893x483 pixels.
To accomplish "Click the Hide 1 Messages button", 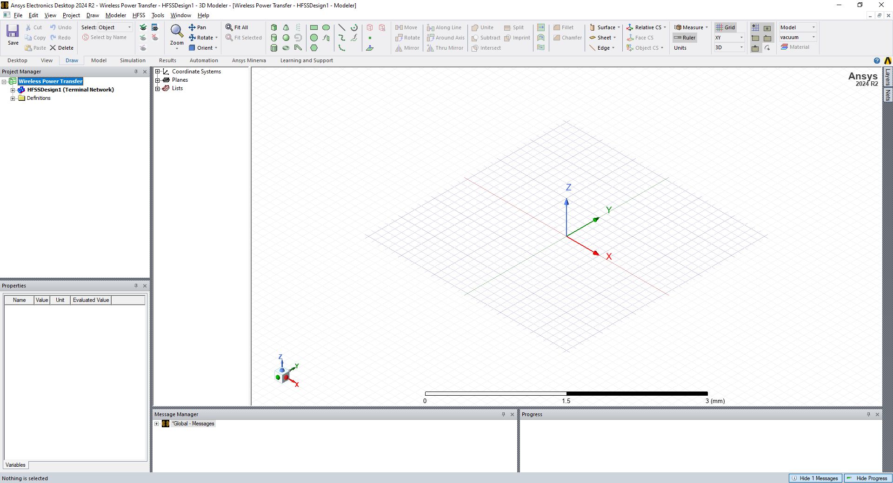I will point(816,478).
